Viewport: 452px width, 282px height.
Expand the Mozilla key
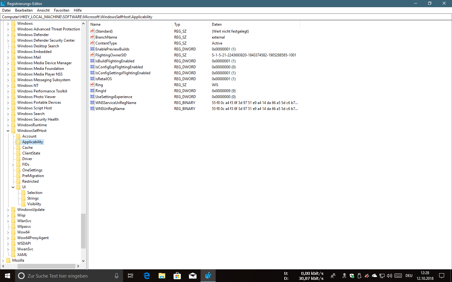3,260
